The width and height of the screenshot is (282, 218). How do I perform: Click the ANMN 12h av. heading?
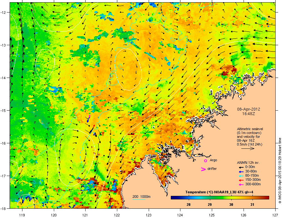click(248, 163)
